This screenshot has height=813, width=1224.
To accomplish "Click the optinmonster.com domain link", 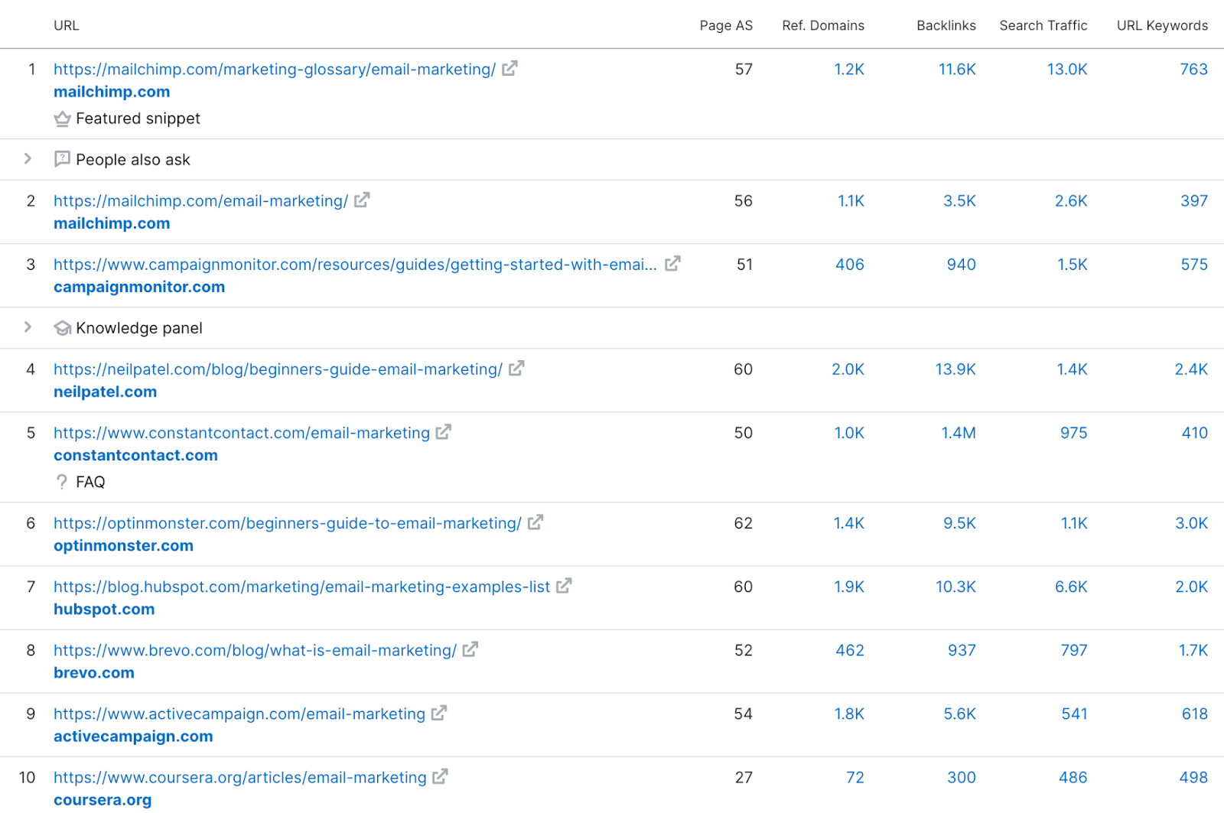I will 123,545.
